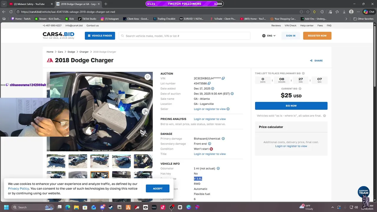The image size is (377, 212).
Task: Click the BID NOW button
Action: 291,106
